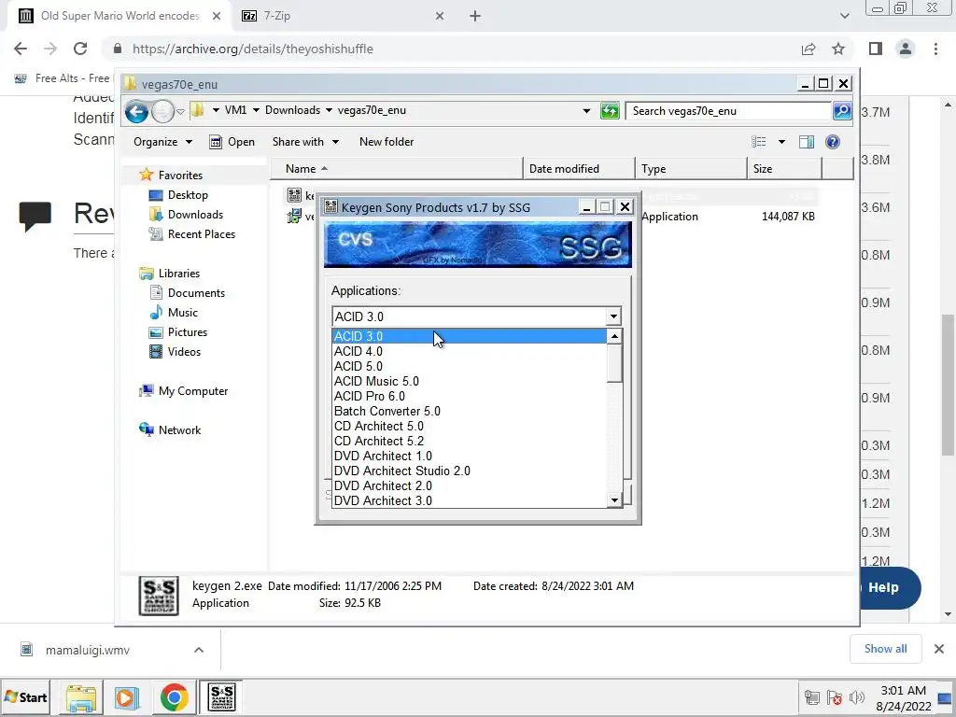Sort by Type column header
Image resolution: width=956 pixels, height=717 pixels.
point(691,169)
